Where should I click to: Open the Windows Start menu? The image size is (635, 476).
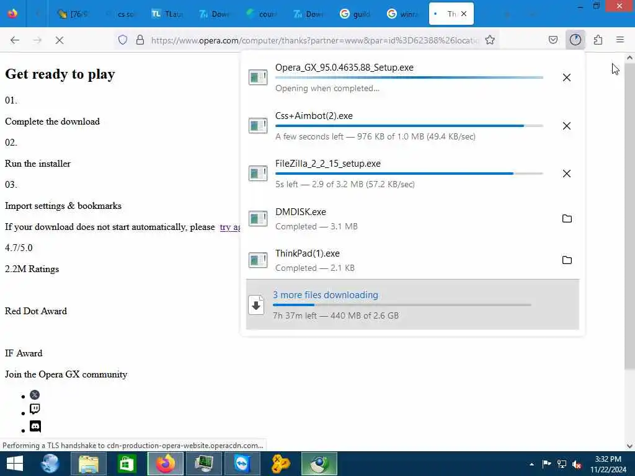click(15, 464)
